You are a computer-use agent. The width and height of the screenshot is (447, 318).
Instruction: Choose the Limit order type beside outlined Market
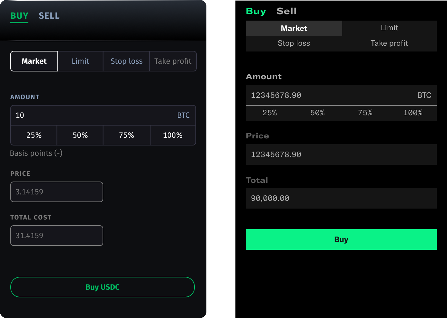[80, 61]
